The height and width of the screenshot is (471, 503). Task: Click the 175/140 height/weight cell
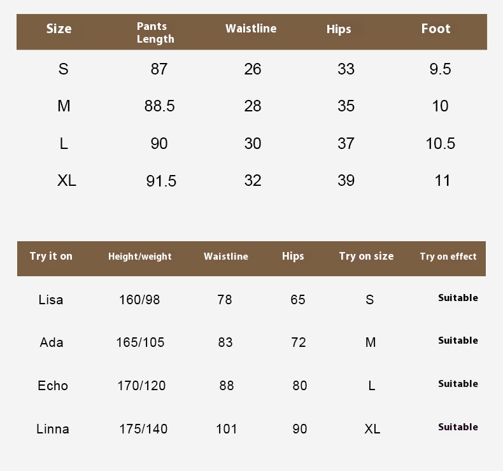143,429
